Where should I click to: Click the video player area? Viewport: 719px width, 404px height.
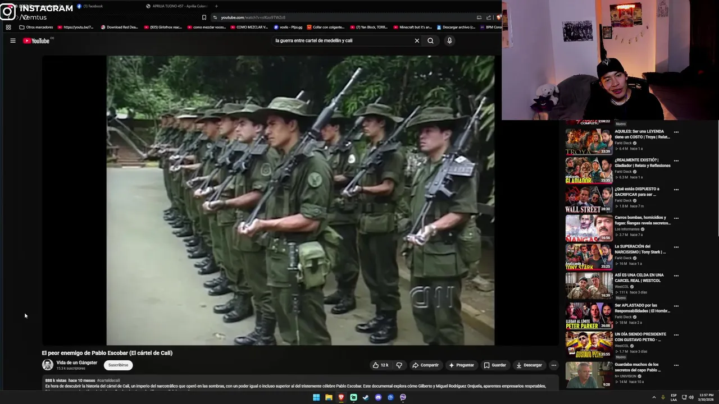pos(301,200)
